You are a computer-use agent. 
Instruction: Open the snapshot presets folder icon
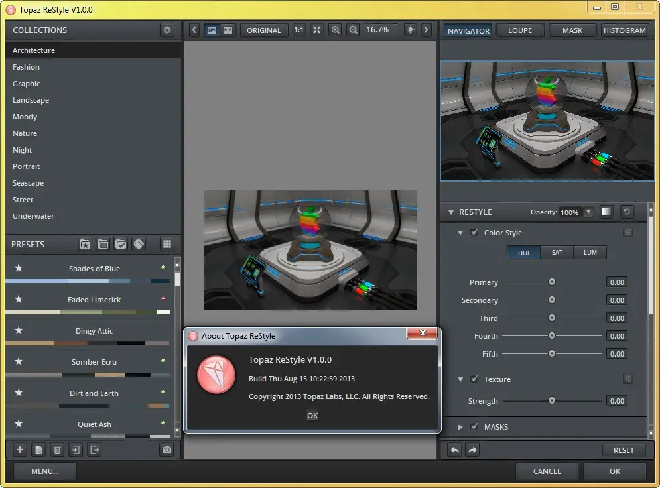coord(103,244)
